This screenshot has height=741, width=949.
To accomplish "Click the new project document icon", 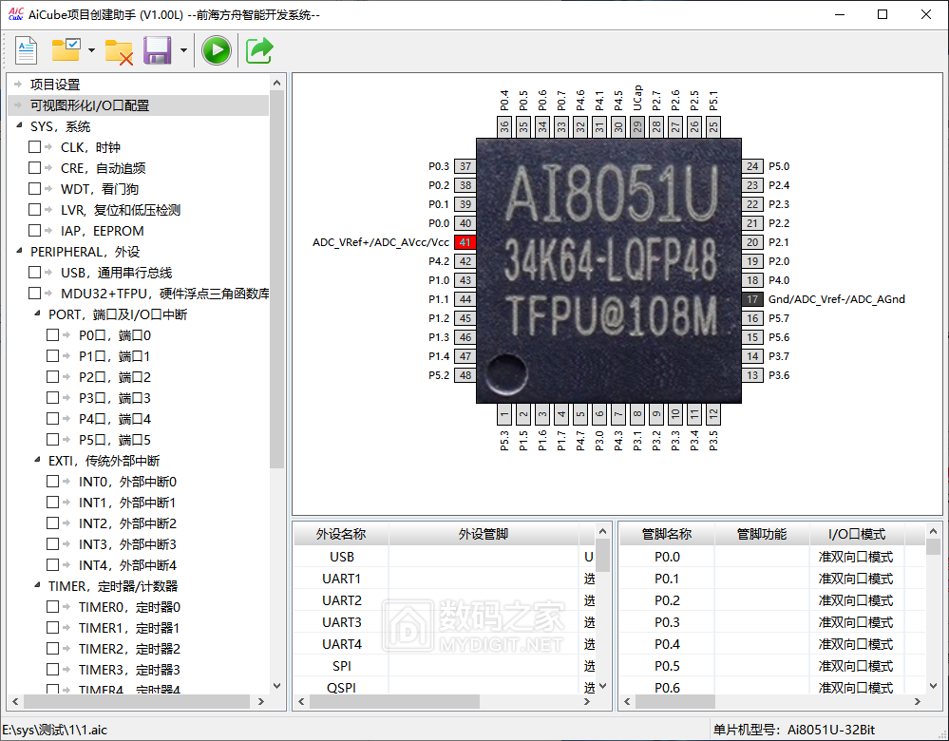I will pyautogui.click(x=26, y=50).
